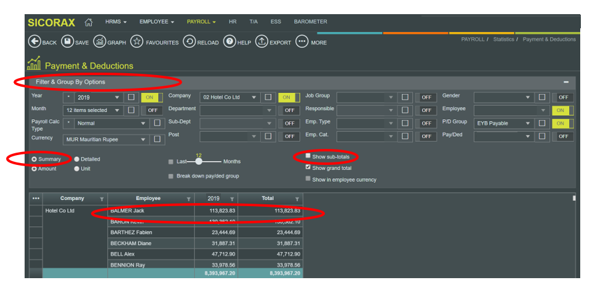Enable the Show sub-totals checkbox
The image size is (595, 288).
click(x=308, y=156)
